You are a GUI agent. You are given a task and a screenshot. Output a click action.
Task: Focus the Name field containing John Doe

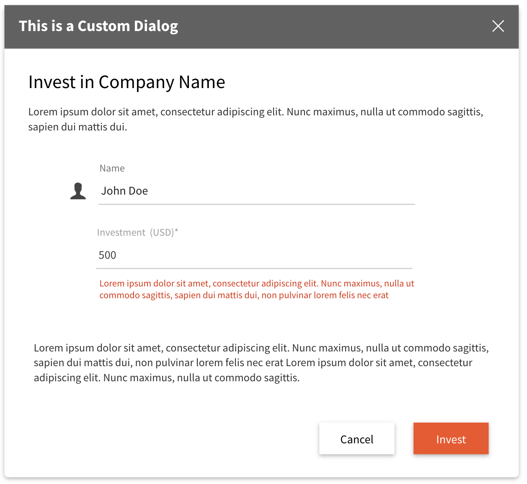(256, 191)
